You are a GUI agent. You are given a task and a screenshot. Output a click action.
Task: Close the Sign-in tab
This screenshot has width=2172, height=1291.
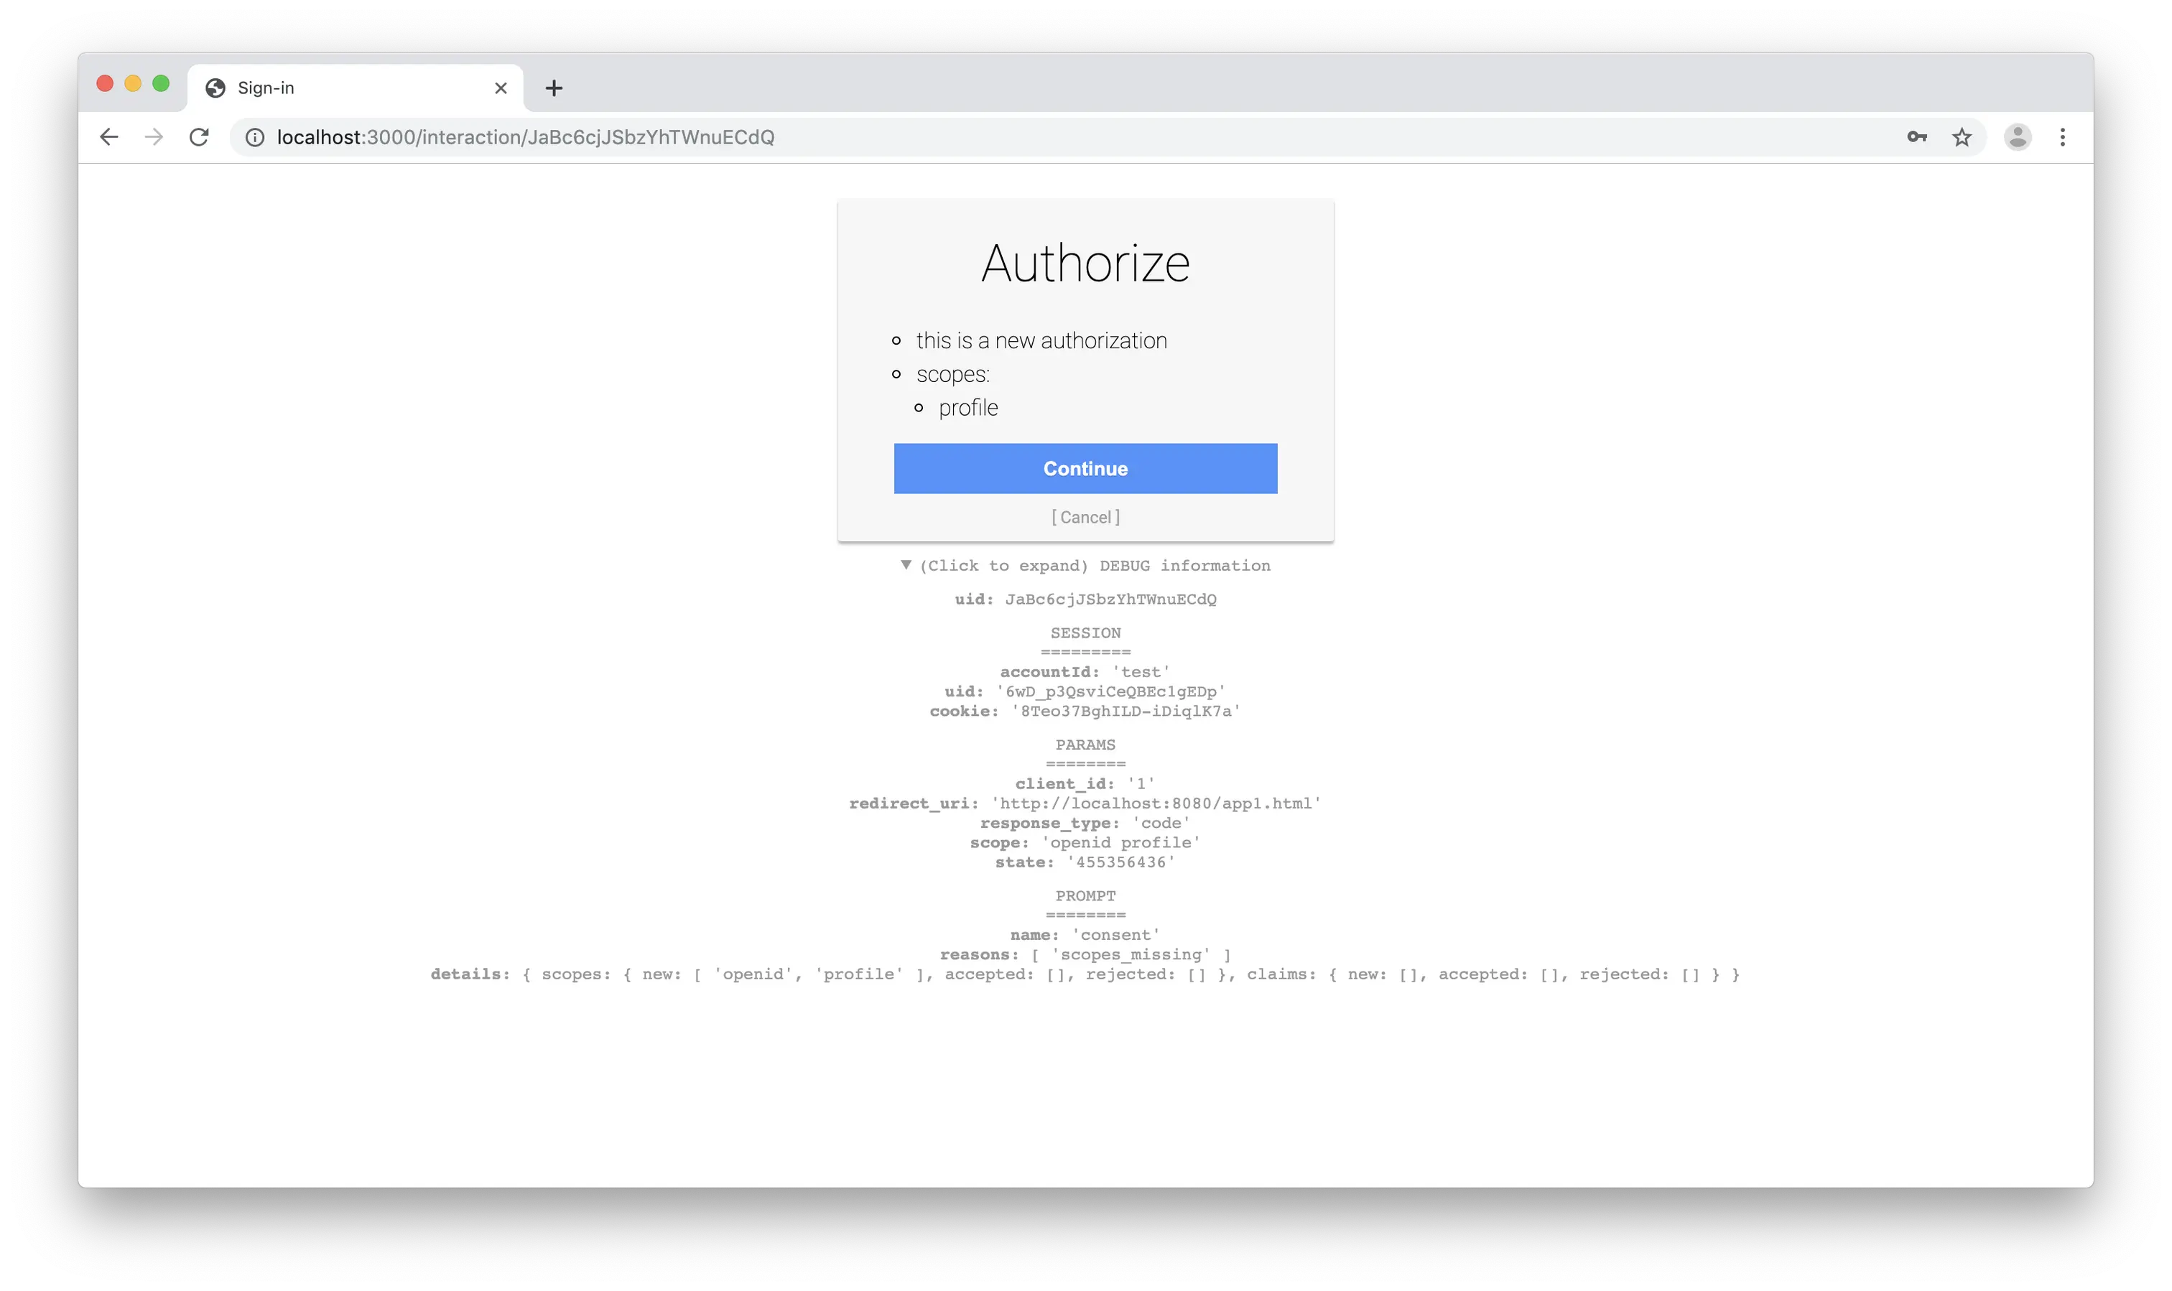point(501,88)
